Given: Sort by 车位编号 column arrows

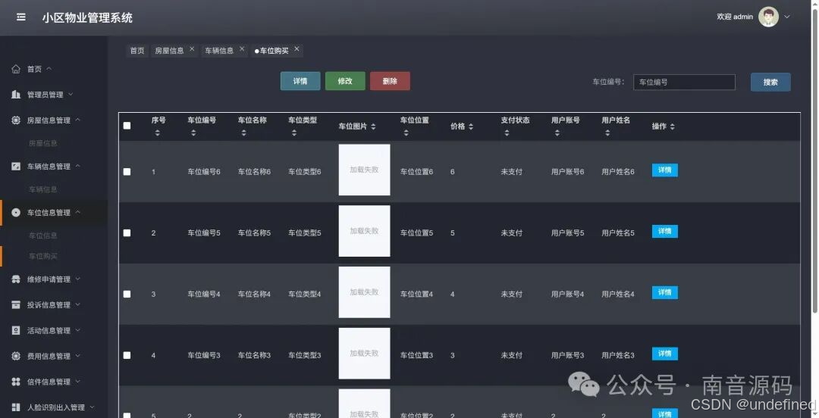Looking at the screenshot, I should pyautogui.click(x=193, y=133).
